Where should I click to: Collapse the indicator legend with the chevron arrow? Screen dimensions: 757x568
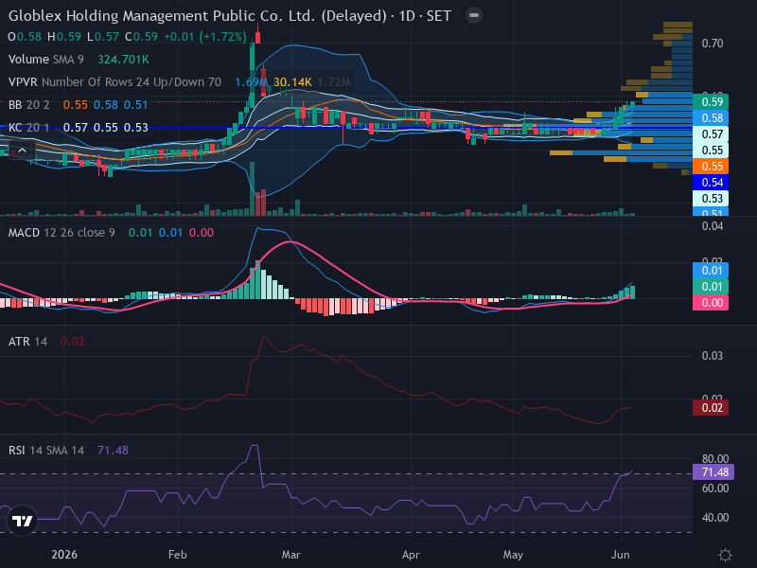click(22, 151)
